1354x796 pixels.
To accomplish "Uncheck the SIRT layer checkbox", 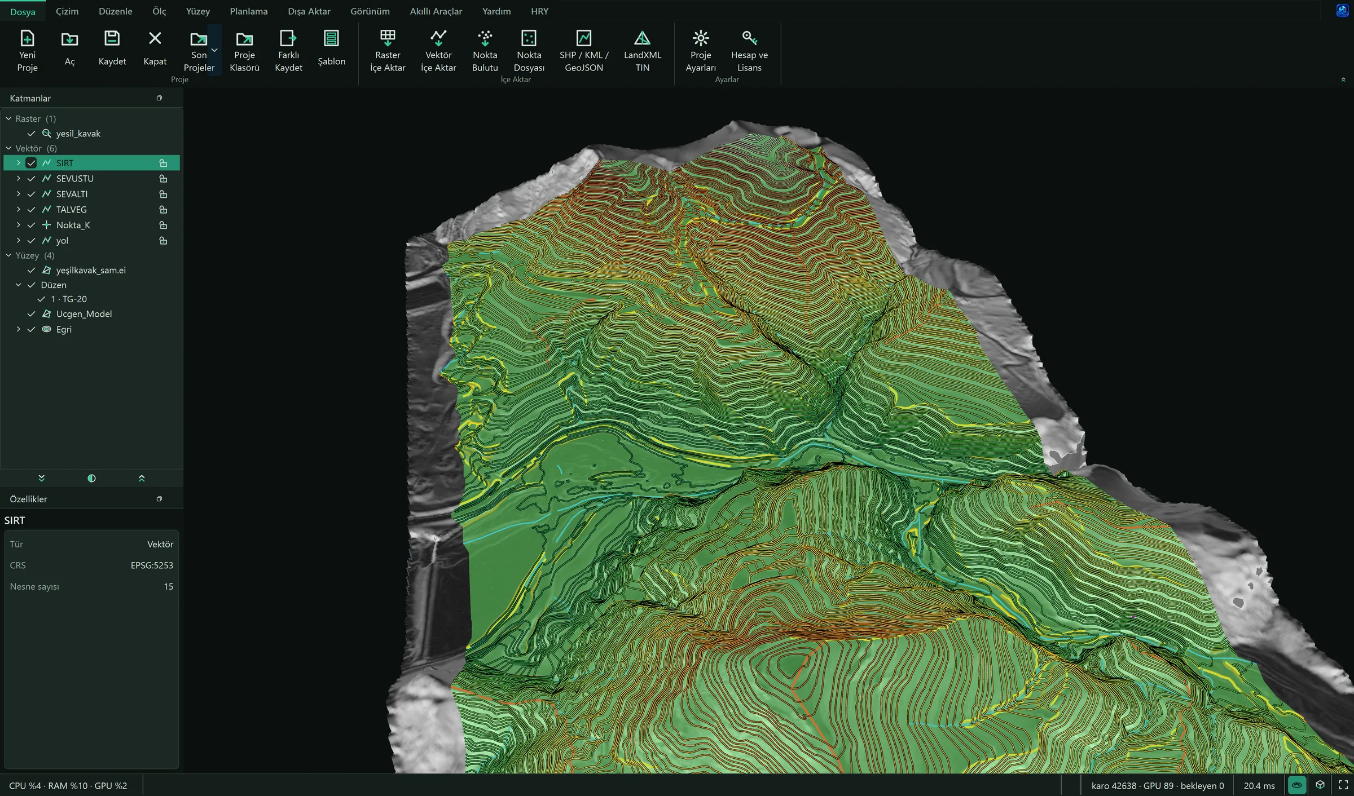I will pyautogui.click(x=31, y=163).
